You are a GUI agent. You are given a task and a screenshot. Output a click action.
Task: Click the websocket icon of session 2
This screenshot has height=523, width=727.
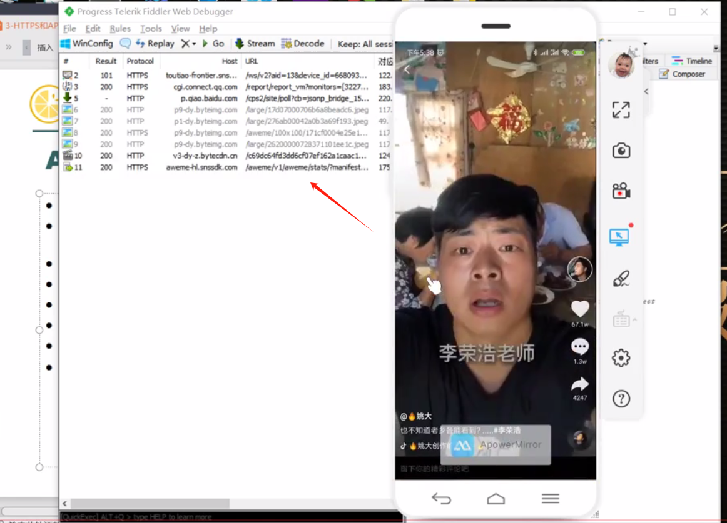pos(68,75)
